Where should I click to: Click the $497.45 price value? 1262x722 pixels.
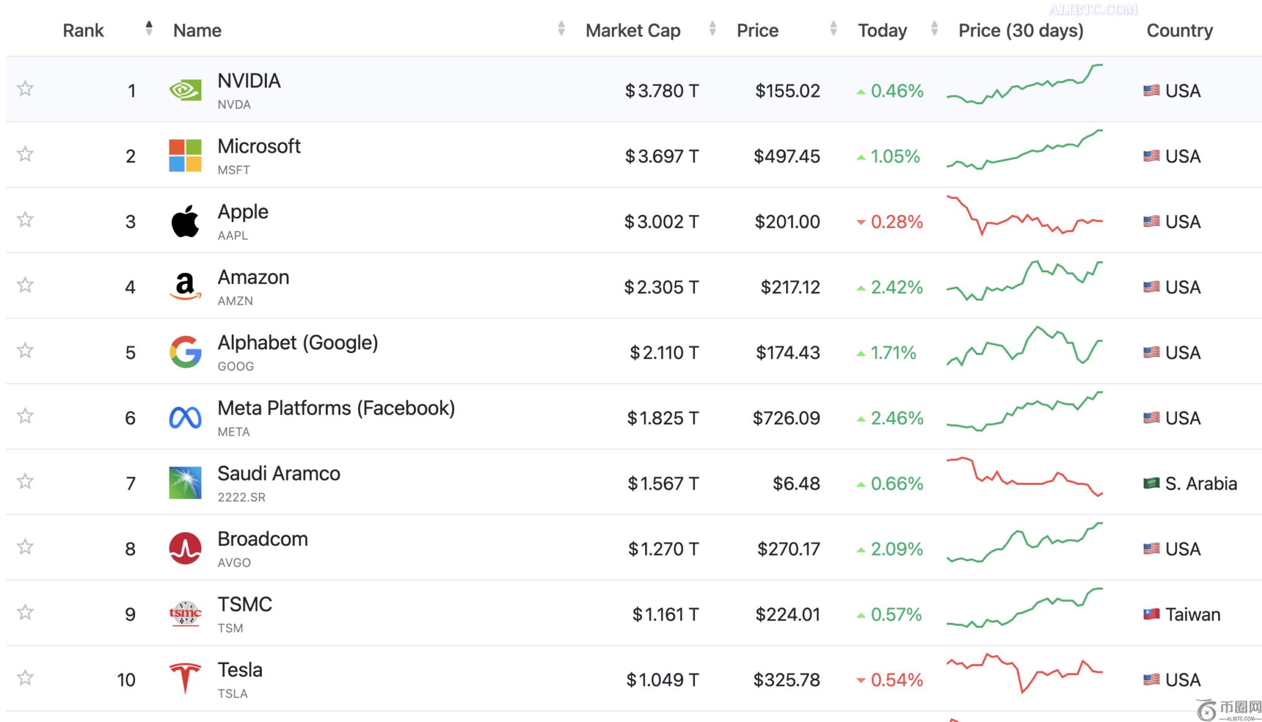click(787, 156)
